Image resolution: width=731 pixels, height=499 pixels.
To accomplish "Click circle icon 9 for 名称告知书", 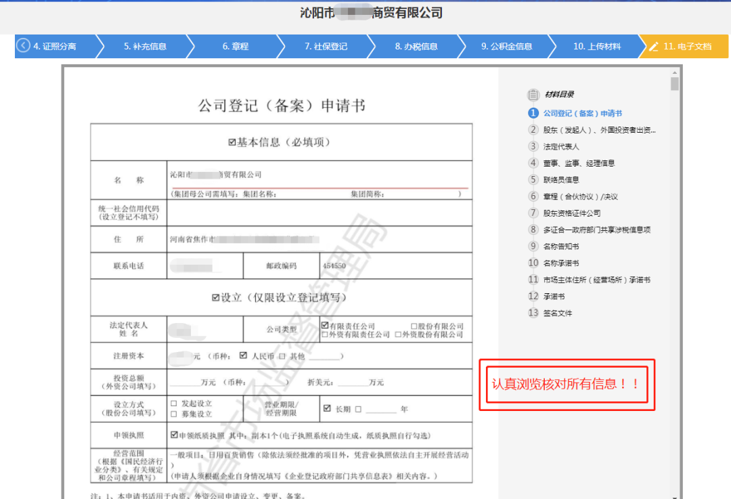I will tap(533, 246).
